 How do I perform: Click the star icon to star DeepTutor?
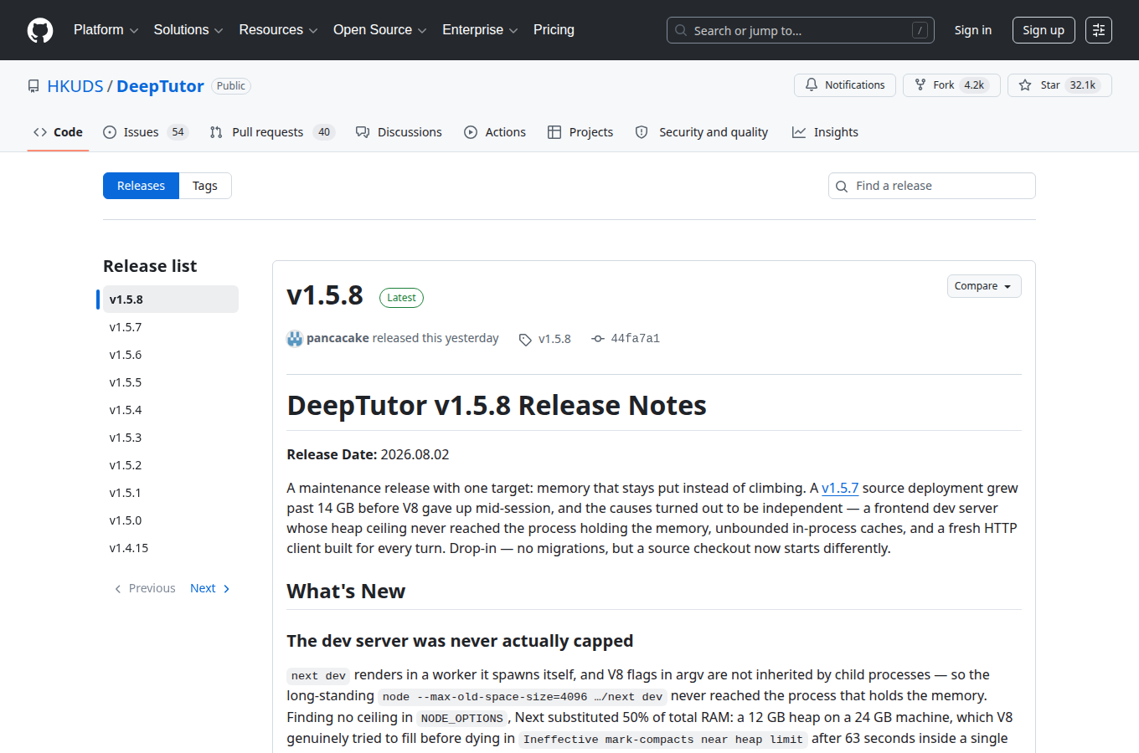[x=1025, y=85]
